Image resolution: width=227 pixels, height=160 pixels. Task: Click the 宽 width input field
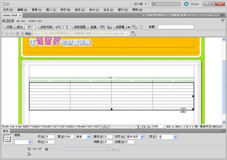pyautogui.click(x=70, y=137)
